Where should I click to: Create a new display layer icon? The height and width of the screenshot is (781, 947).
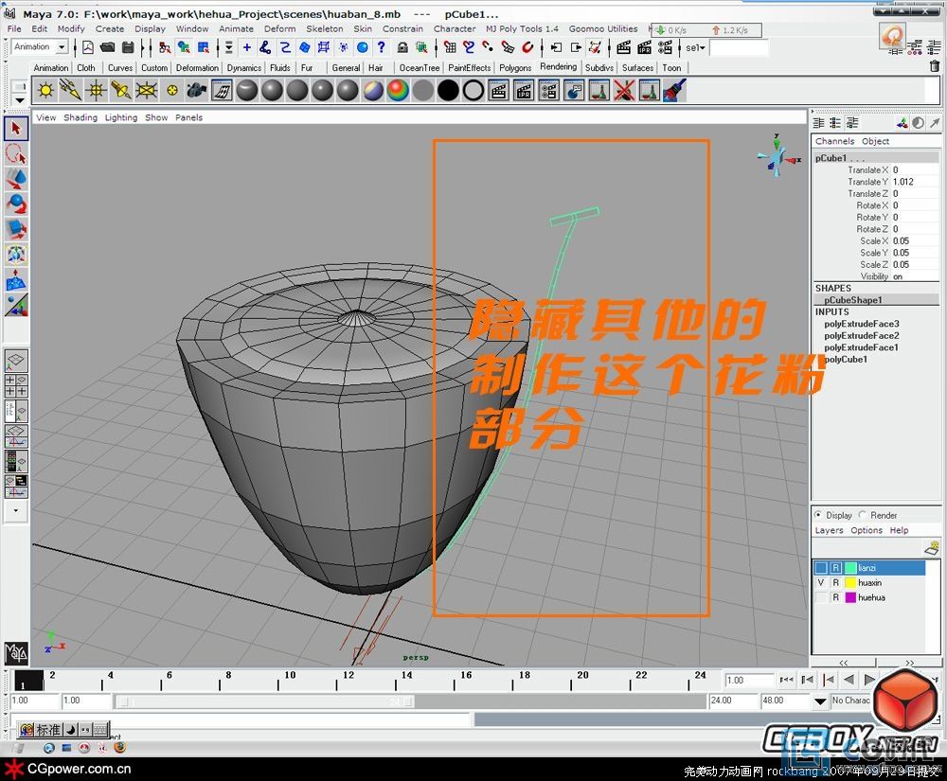pos(932,548)
